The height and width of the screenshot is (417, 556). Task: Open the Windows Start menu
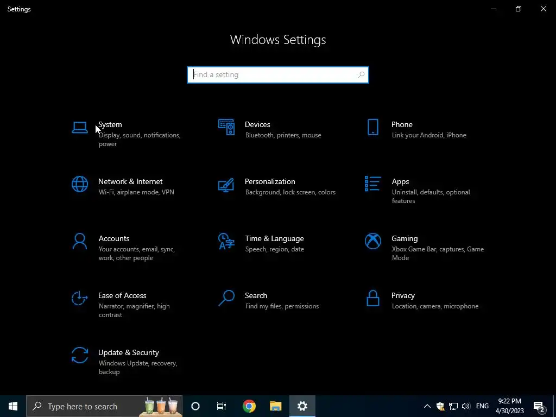[x=13, y=406]
